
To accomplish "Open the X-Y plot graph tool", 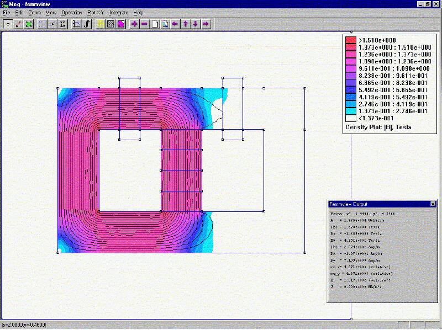I will [77, 24].
